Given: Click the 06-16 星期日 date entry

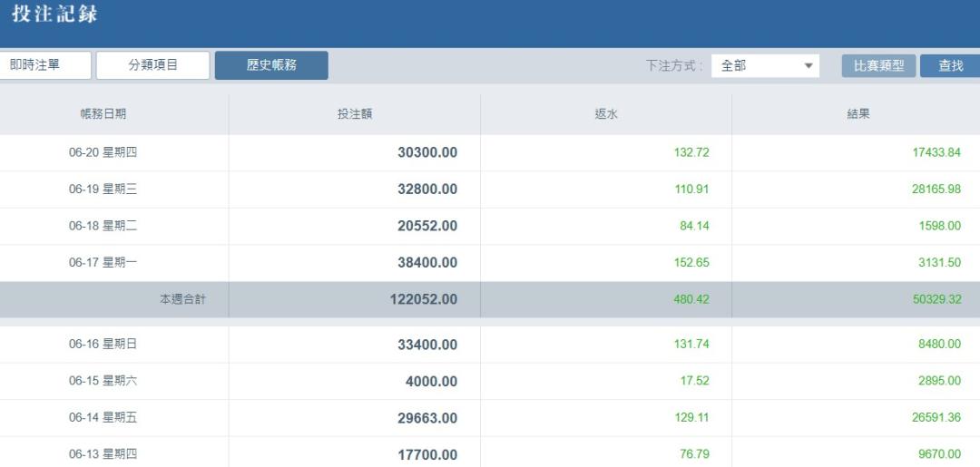Looking at the screenshot, I should point(103,345).
